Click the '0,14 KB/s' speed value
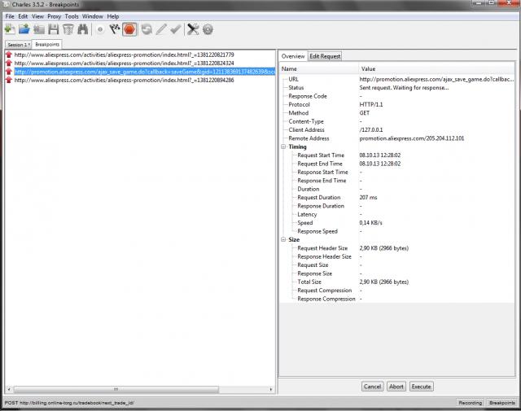The height and width of the screenshot is (411, 521). pyautogui.click(x=371, y=223)
